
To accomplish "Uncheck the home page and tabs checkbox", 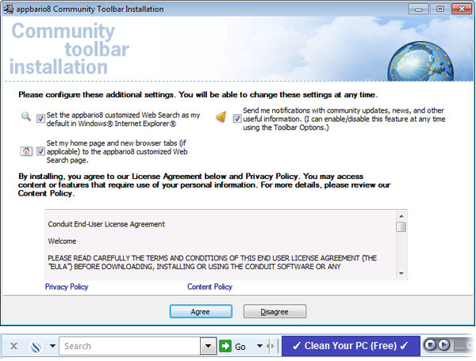I will (40, 151).
